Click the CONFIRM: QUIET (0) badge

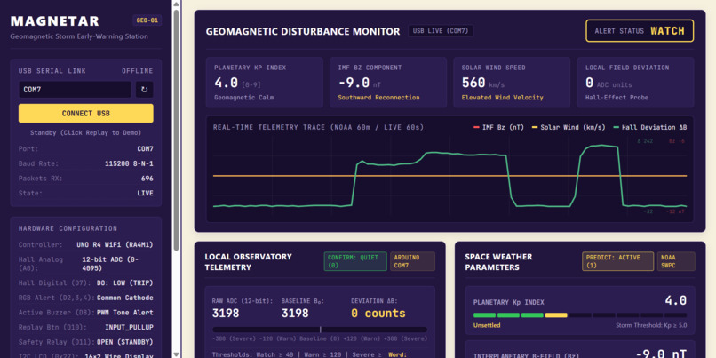pos(355,261)
